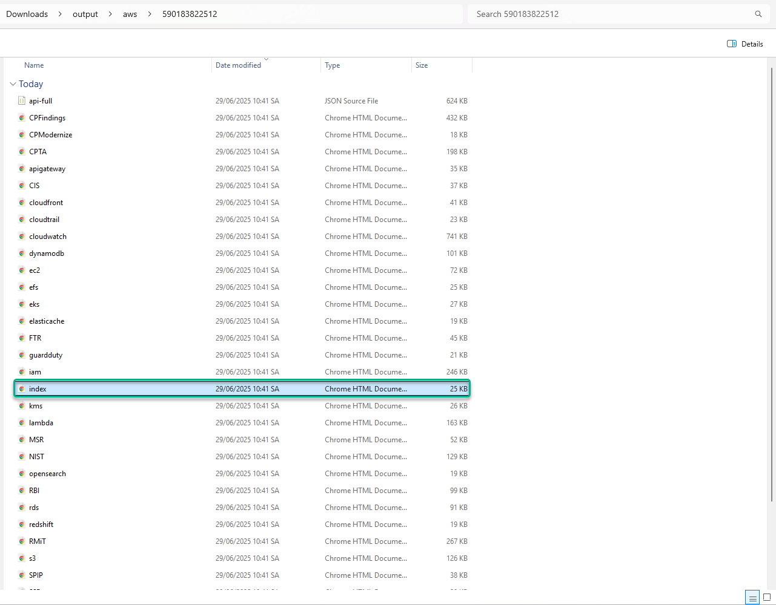
Task: Sort files by Size column
Action: 422,65
